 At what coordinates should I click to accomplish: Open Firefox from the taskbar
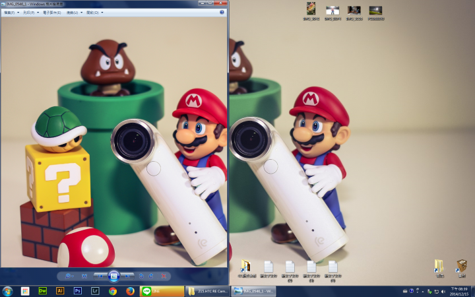(x=130, y=291)
